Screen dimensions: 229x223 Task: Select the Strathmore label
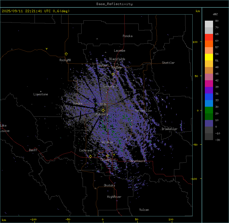tap(137, 161)
